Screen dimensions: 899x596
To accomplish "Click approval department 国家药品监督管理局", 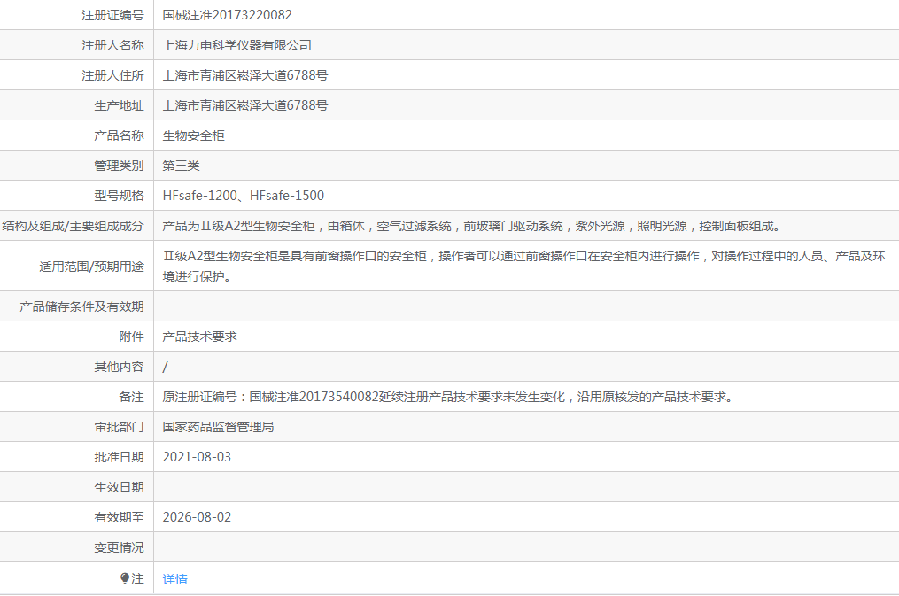I will pyautogui.click(x=218, y=427).
